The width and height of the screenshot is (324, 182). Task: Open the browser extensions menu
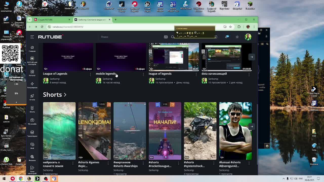(x=239, y=27)
